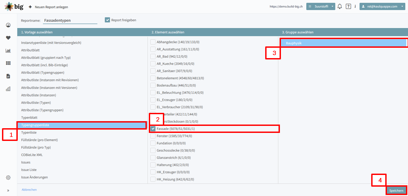408x196 pixels.
Task: Click the notification bell icon
Action: tap(340, 6)
